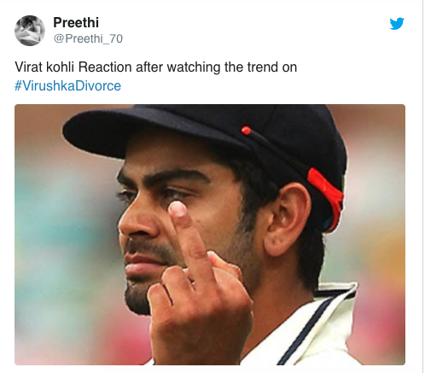Click the man's ear in the photo
The height and width of the screenshot is (373, 425).
pyautogui.click(x=286, y=219)
